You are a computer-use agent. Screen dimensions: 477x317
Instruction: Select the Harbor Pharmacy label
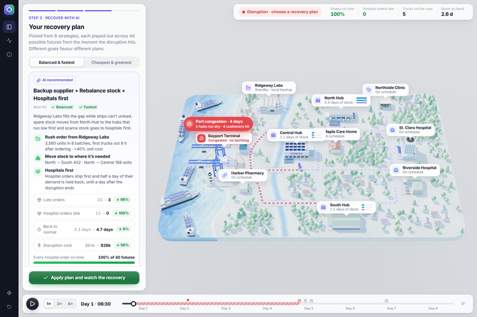[243, 175]
